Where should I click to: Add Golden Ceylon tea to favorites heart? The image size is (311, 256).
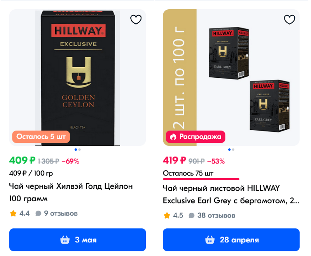click(x=136, y=19)
